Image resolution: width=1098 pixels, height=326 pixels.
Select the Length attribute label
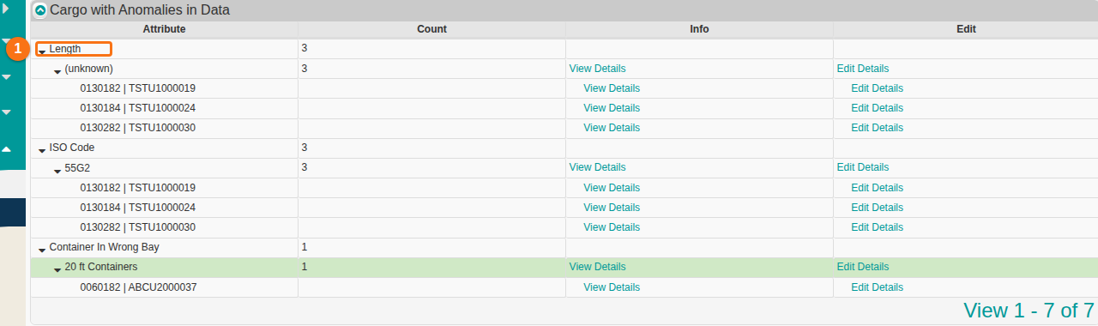click(x=65, y=49)
